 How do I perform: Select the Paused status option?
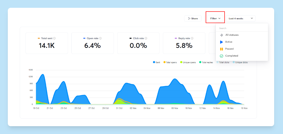pyautogui.click(x=229, y=49)
